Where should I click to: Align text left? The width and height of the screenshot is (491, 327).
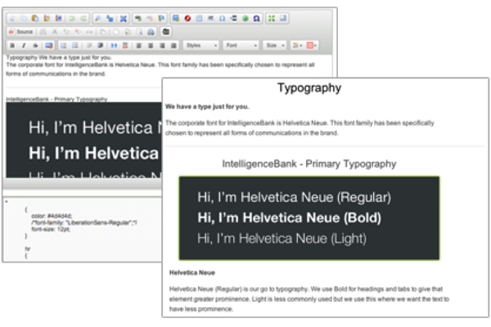click(139, 46)
